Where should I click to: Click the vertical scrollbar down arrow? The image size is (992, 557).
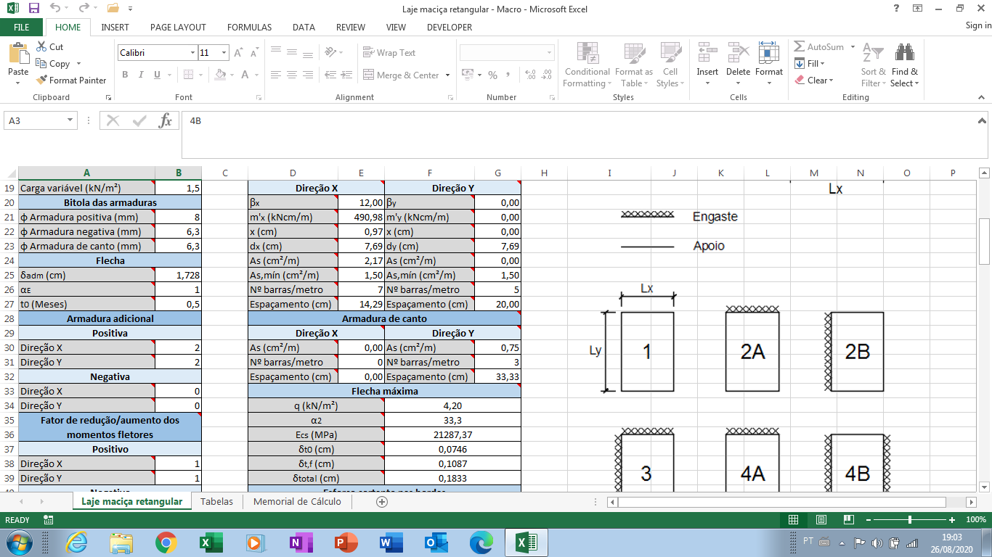pyautogui.click(x=985, y=487)
